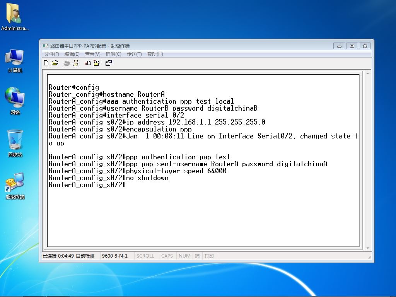Open the 帮助(H) menu
Image resolution: width=396 pixels, height=297 pixels.
(x=155, y=54)
